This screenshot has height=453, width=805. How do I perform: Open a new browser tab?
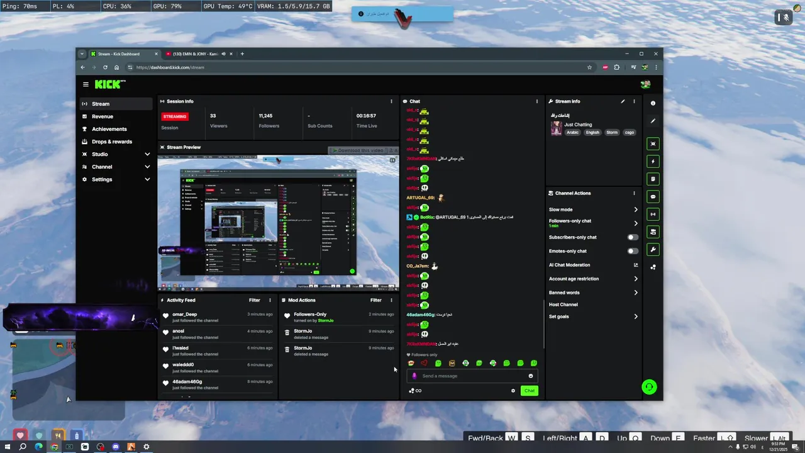(242, 54)
